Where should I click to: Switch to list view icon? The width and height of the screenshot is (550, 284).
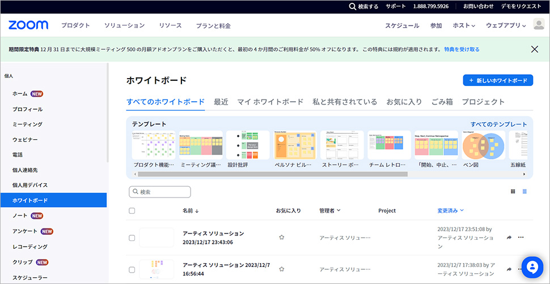tap(524, 192)
